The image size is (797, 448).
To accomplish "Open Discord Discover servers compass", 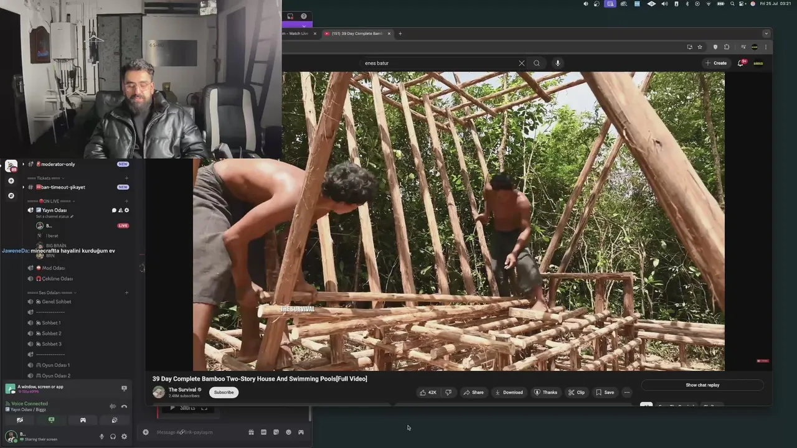I will [x=11, y=196].
